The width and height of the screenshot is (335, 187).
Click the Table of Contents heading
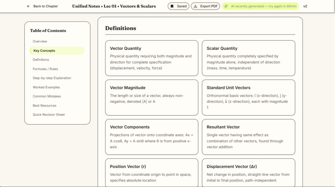click(x=48, y=31)
